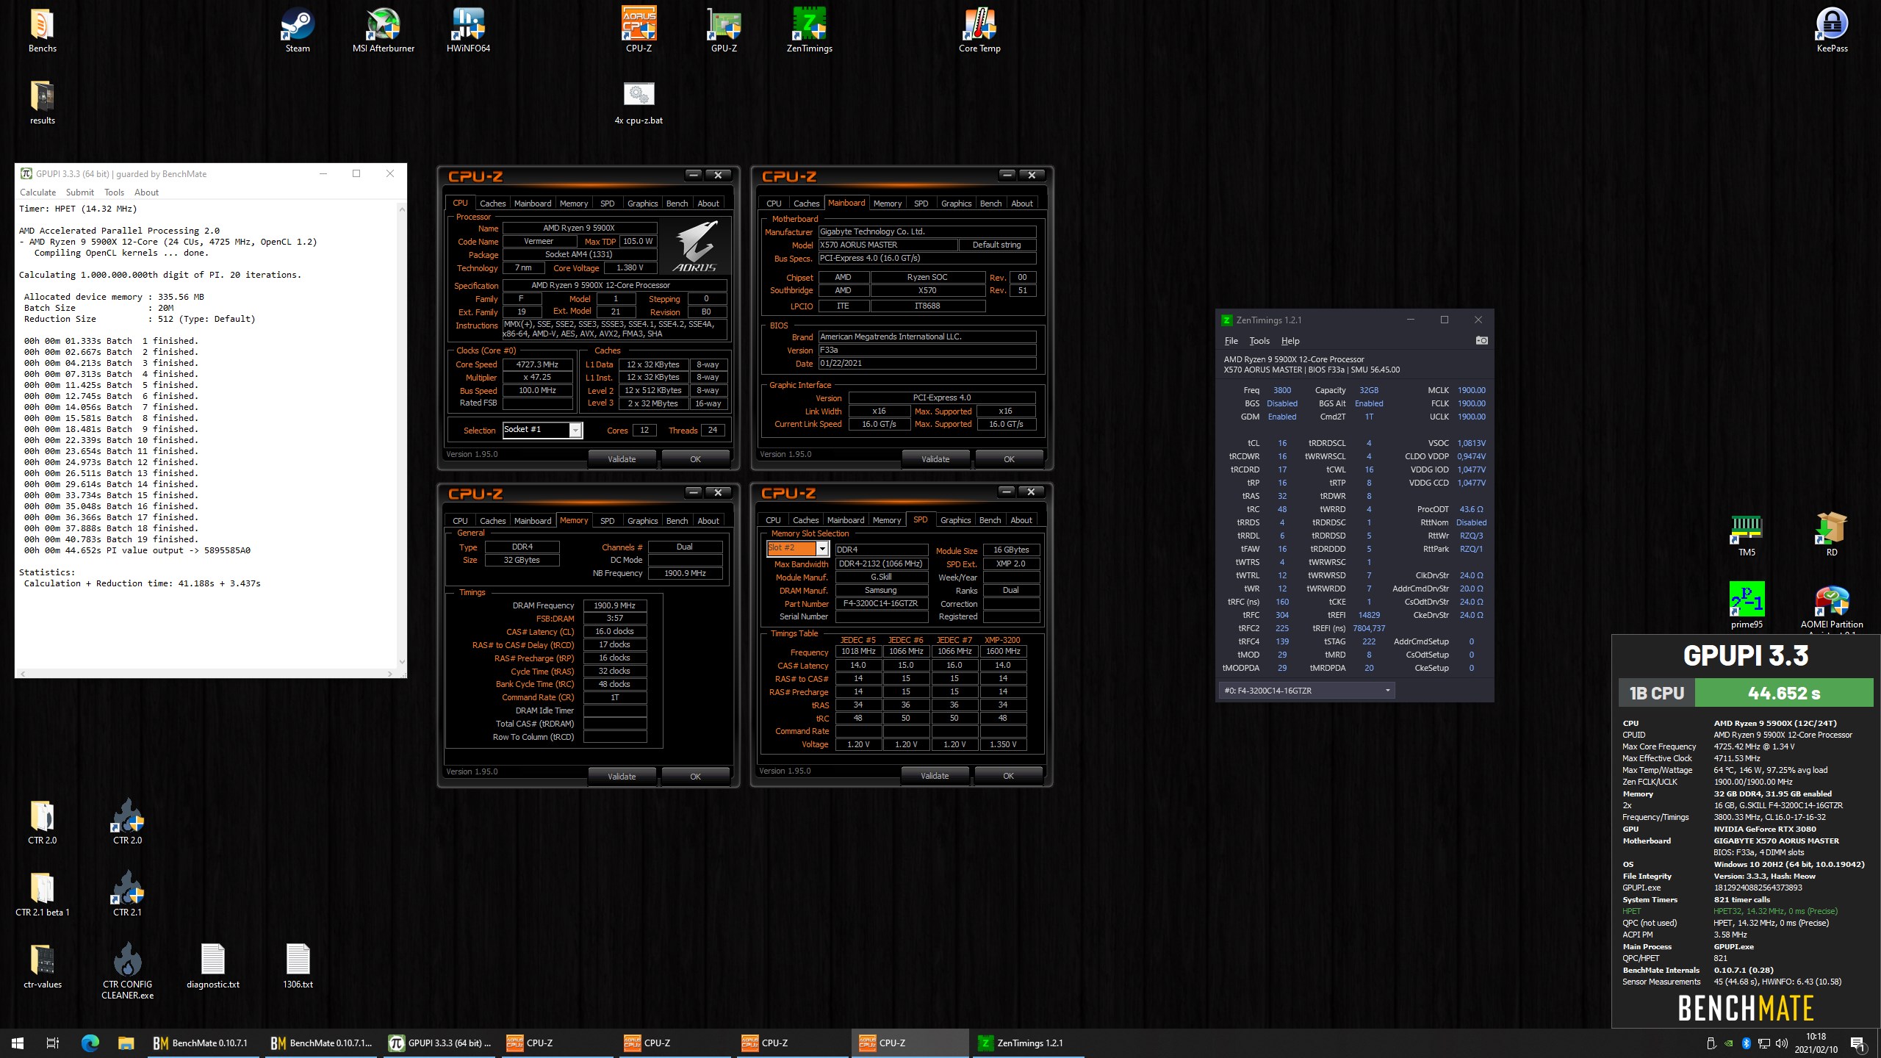Screen dimensions: 1881x1058
Task: Select the 4x cpu-z.bat file
Action: point(639,103)
